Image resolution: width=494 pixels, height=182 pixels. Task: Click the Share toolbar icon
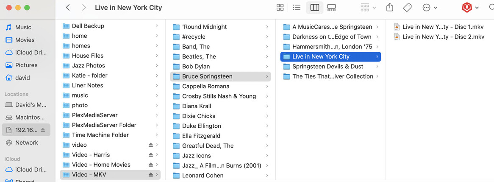tap(390, 8)
